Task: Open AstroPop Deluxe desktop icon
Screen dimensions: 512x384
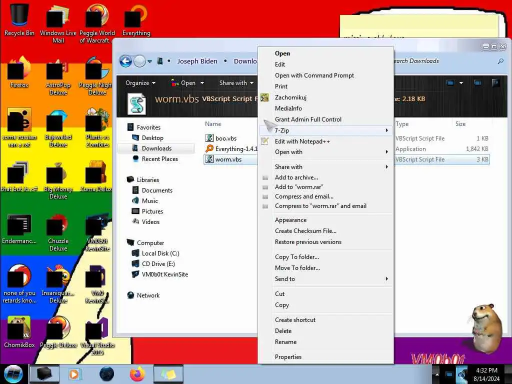Action: click(x=58, y=76)
